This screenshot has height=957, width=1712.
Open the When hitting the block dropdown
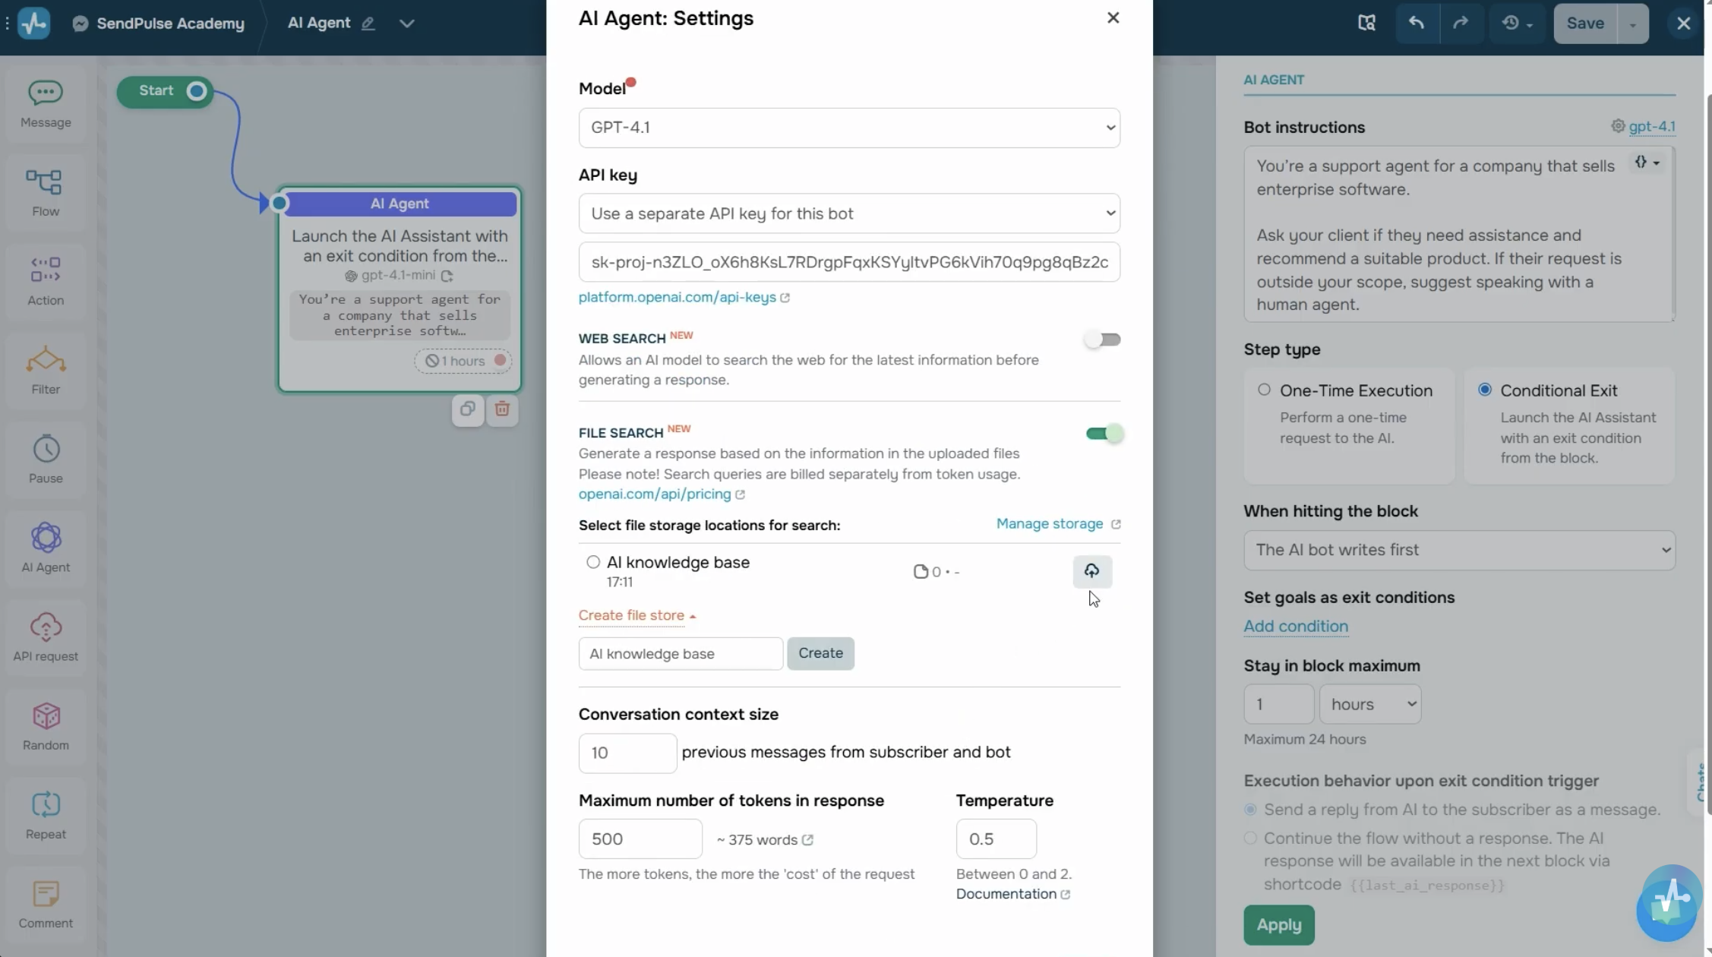pos(1459,550)
